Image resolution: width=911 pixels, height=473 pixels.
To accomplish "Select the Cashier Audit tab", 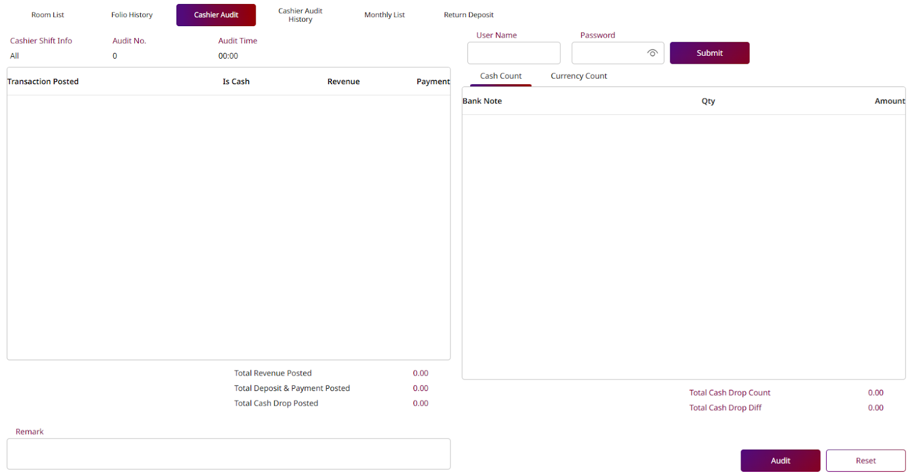I will click(x=216, y=15).
